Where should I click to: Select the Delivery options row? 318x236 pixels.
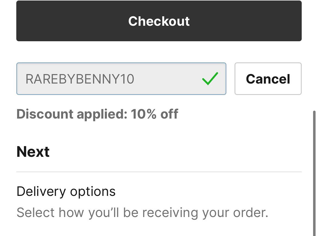click(159, 202)
